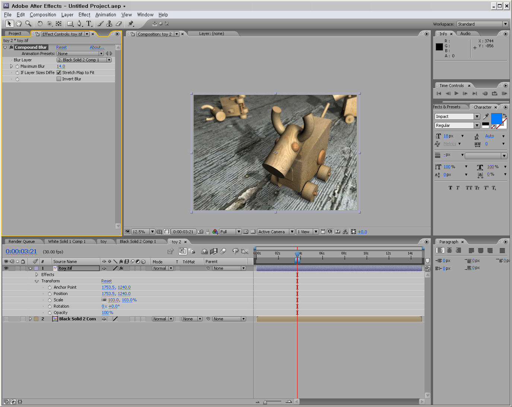The width and height of the screenshot is (512, 407).
Task: Click the Play button in Time Controls
Action: tap(456, 93)
